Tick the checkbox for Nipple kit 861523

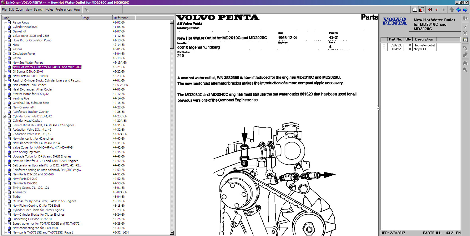[x=384, y=49]
